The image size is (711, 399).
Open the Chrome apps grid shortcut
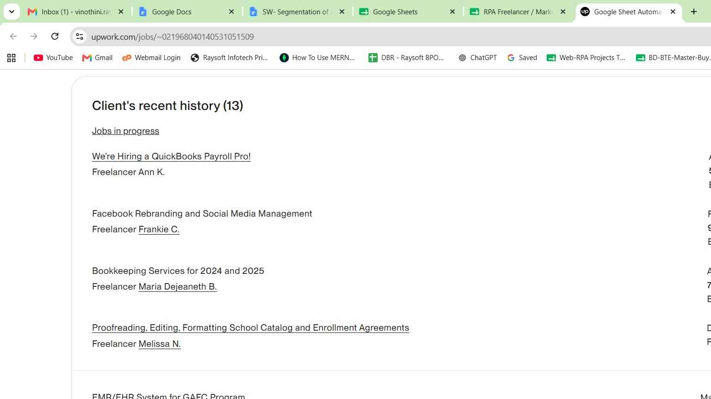(x=12, y=58)
